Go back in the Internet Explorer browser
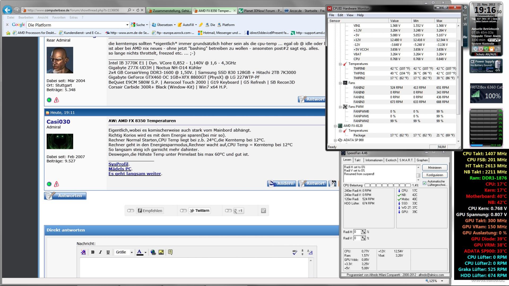The height and width of the screenshot is (286, 509). click(7, 10)
